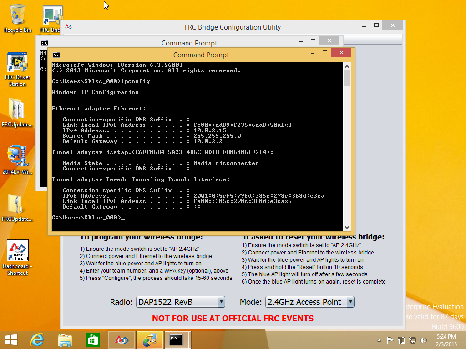The image size is (466, 349).
Task: Click the Default Gateway value "10.0.2.2"
Action: (208, 141)
